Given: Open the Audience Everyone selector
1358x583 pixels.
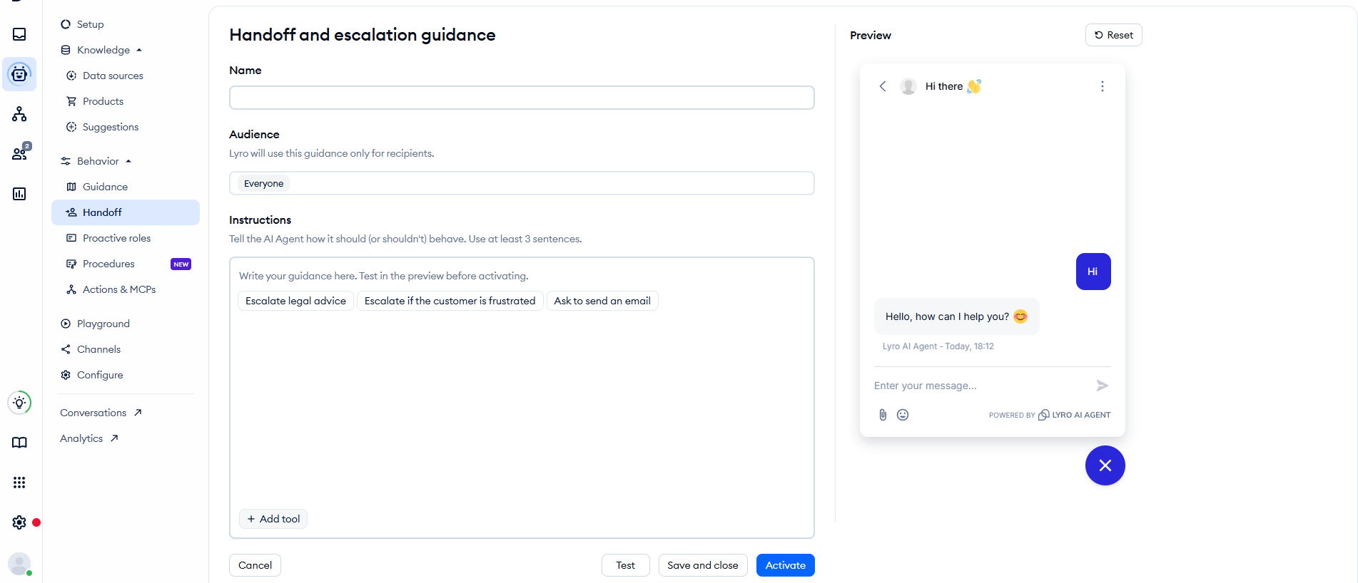Looking at the screenshot, I should [x=522, y=183].
